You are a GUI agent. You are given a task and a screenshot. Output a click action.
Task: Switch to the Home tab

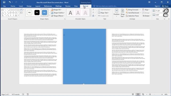click(13, 6)
